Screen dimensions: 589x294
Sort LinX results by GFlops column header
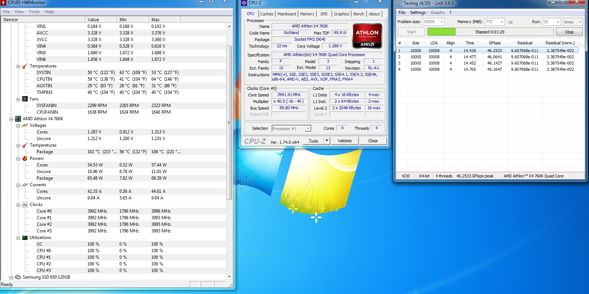(495, 43)
